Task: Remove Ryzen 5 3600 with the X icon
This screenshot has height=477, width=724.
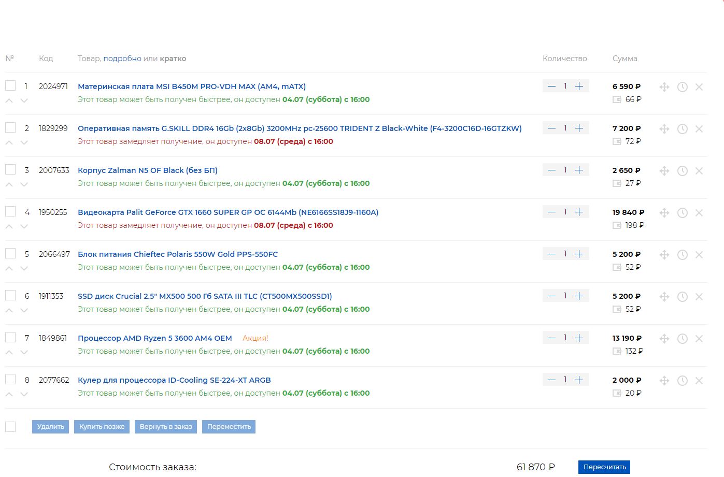Action: (x=699, y=339)
